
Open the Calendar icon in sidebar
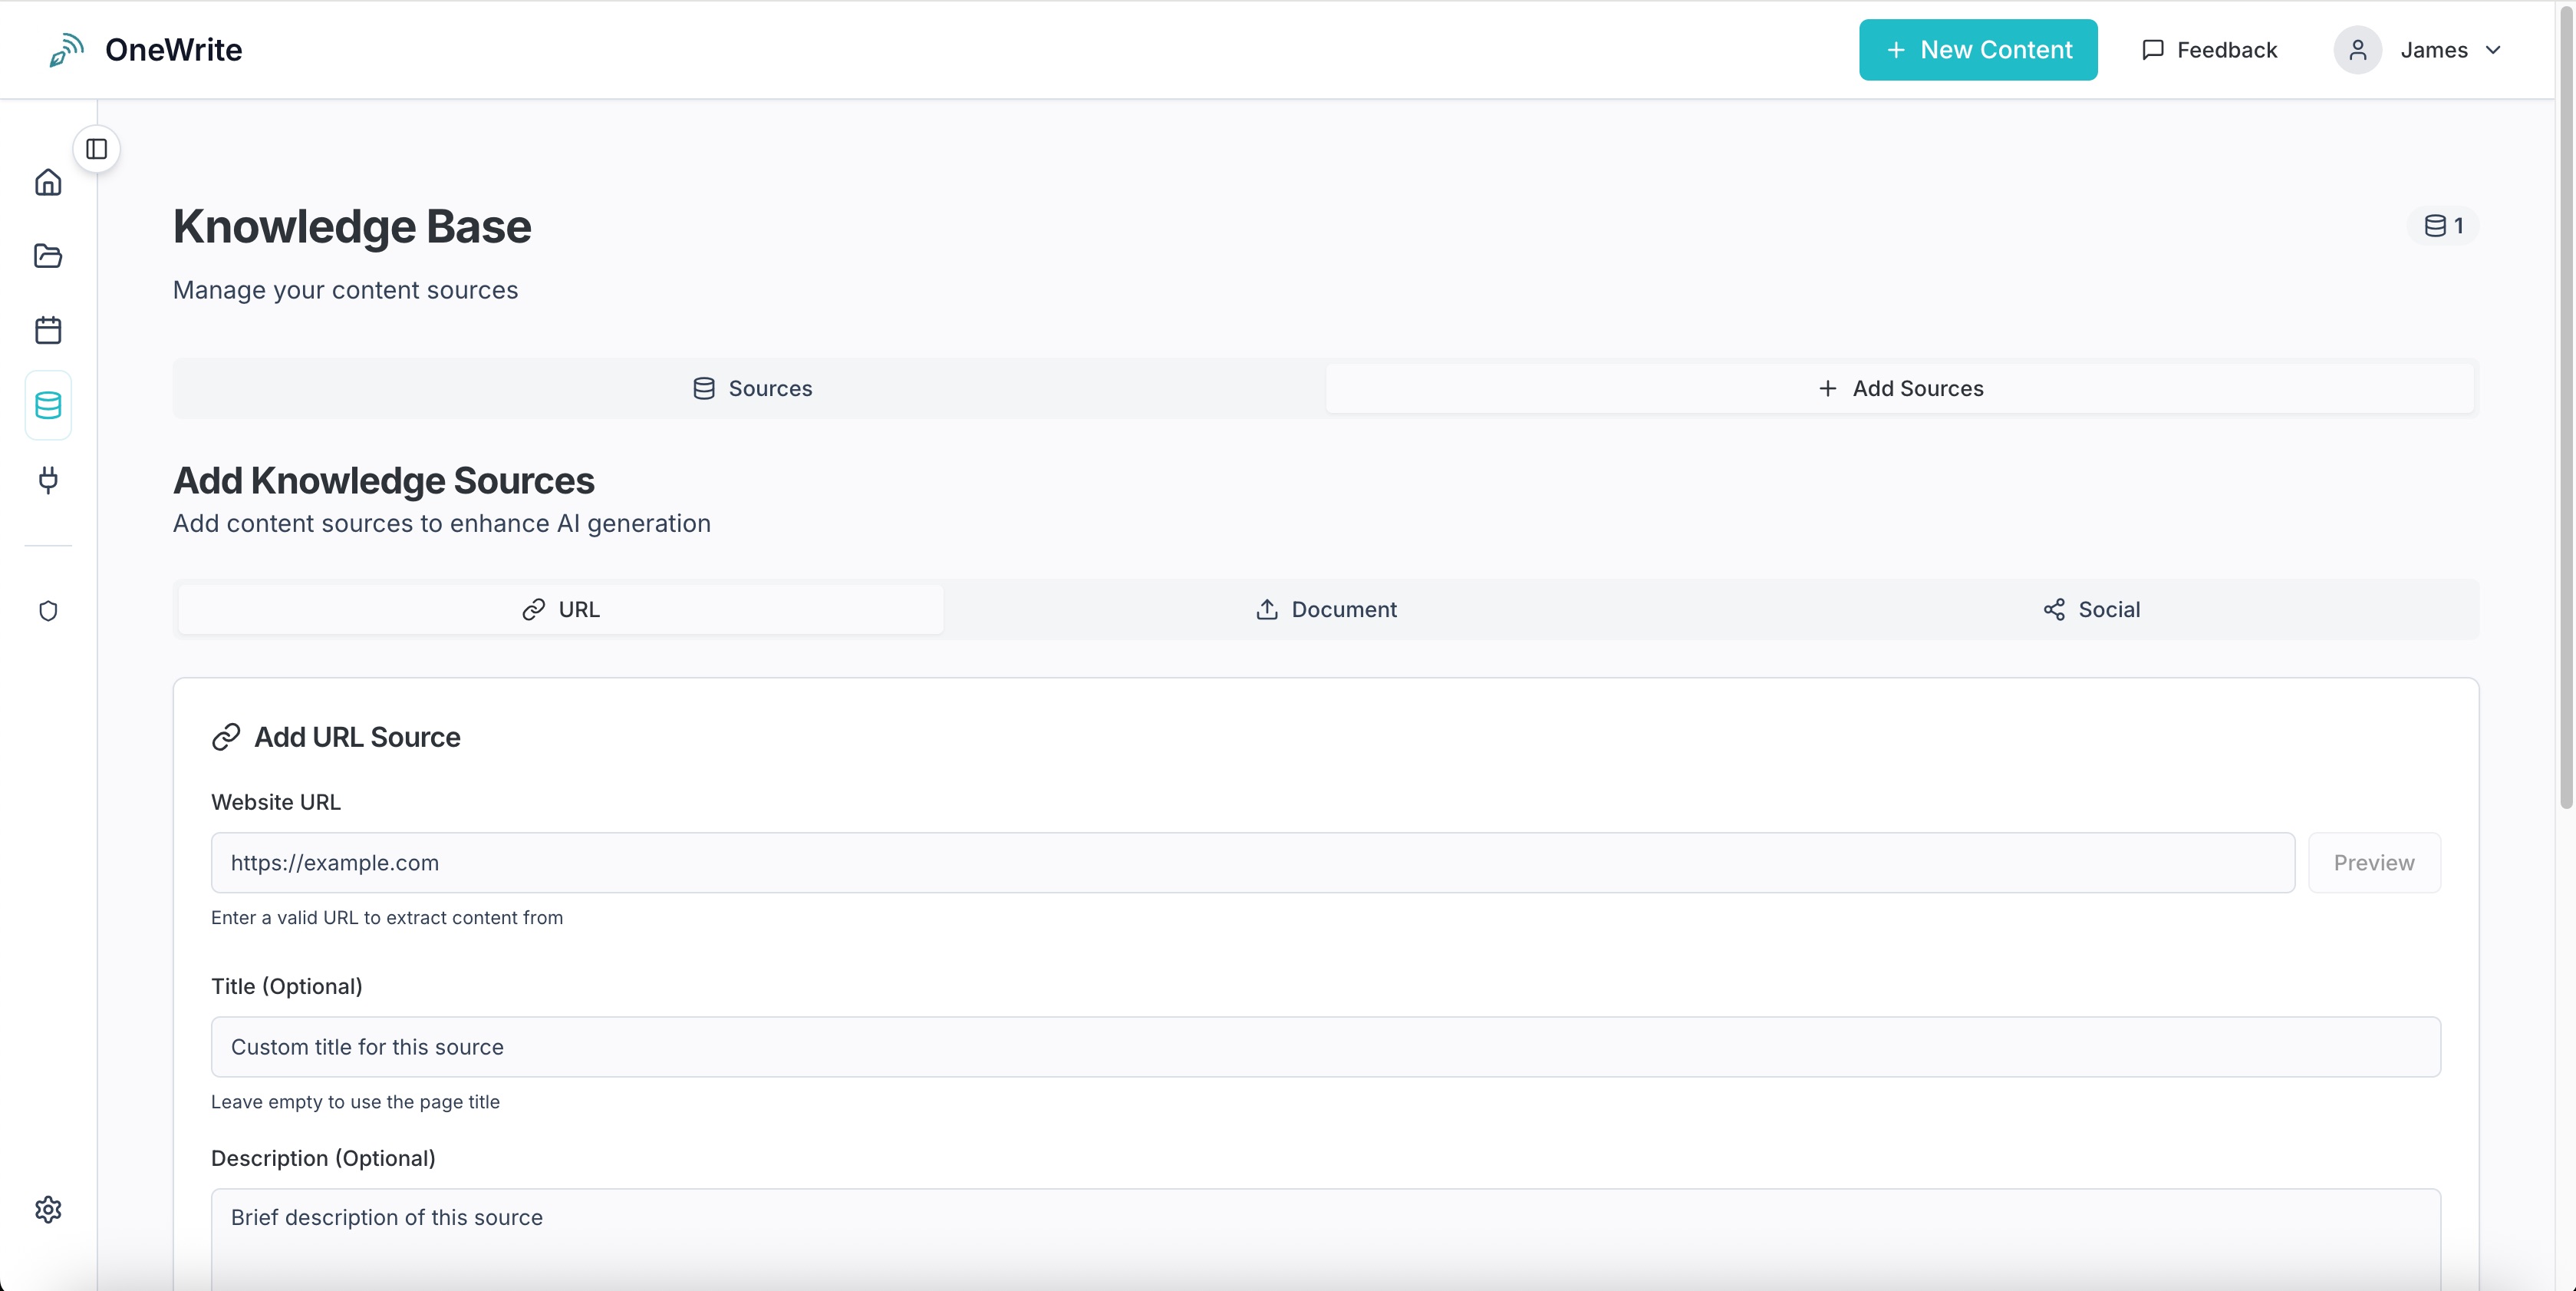[x=47, y=329]
